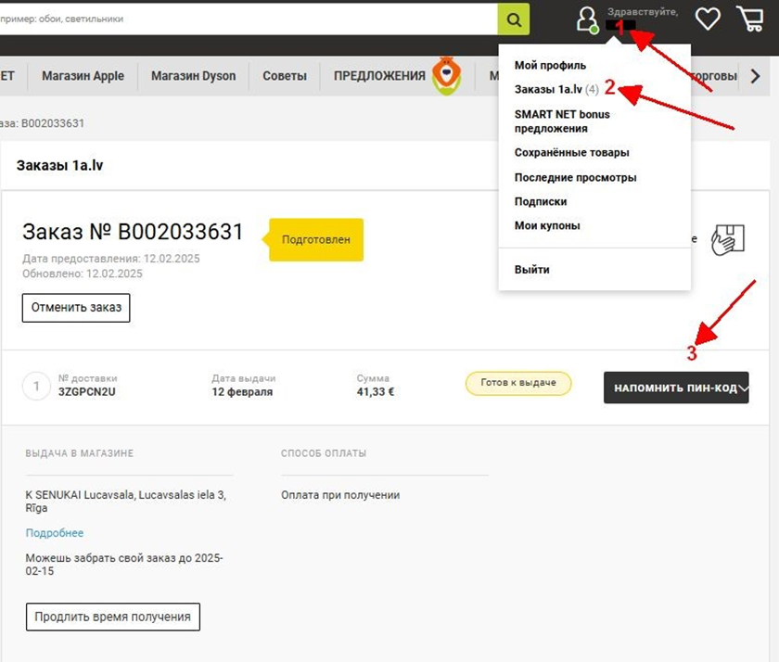
Task: Select Мой профиль in account menu
Action: (x=550, y=65)
